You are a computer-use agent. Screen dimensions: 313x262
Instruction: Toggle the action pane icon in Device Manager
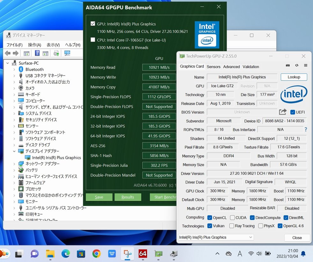click(45, 53)
